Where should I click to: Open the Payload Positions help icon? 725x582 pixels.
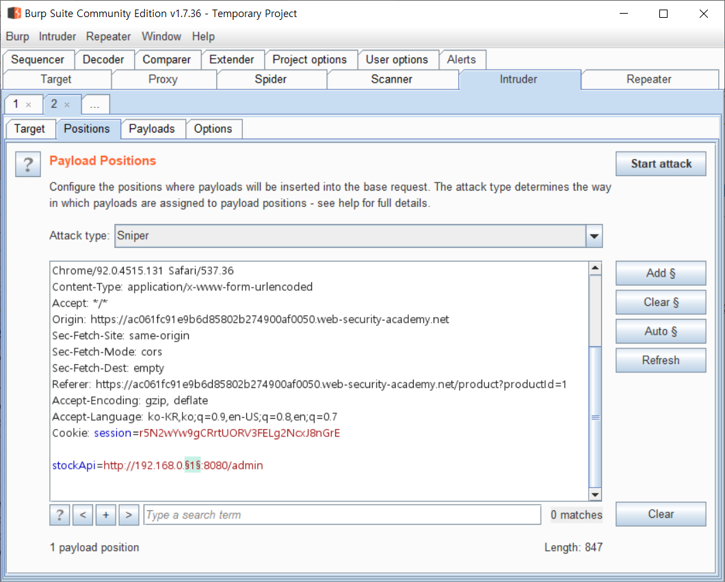click(x=28, y=164)
